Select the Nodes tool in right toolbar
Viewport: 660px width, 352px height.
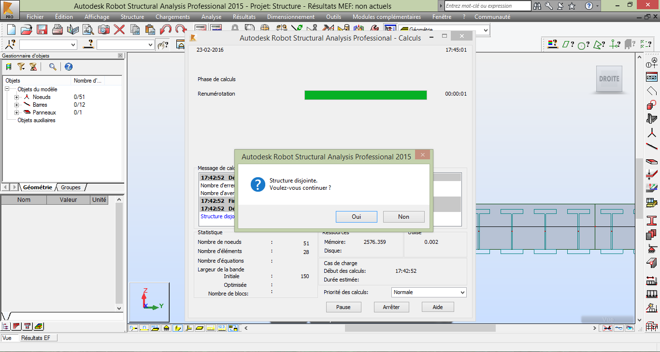(x=652, y=133)
